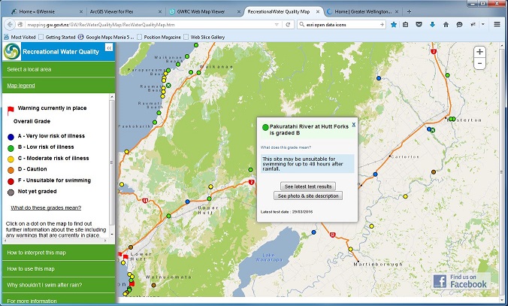The width and height of the screenshot is (508, 306).
Task: Click the 'Warning currently in place' legend text
Action: pyautogui.click(x=52, y=108)
